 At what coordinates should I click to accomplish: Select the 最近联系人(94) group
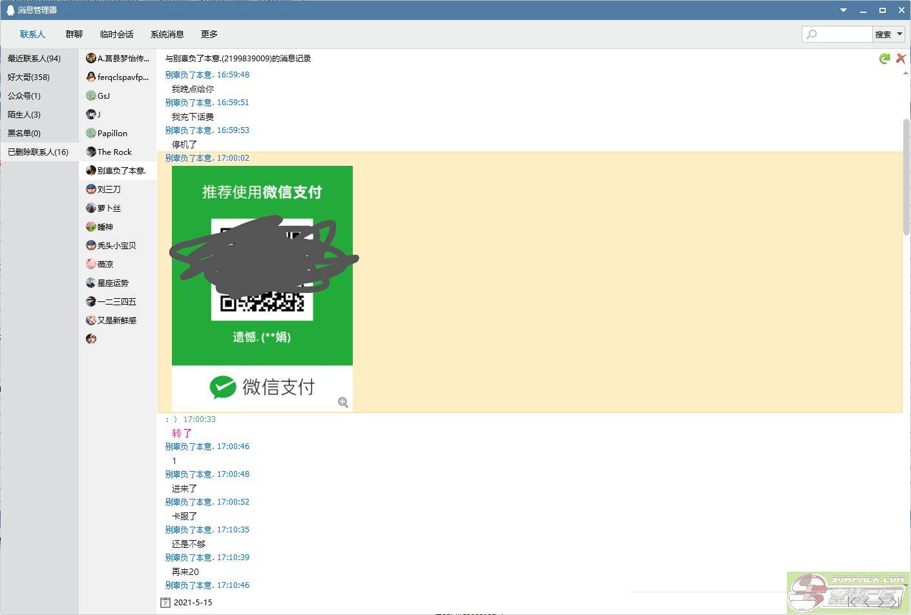39,58
